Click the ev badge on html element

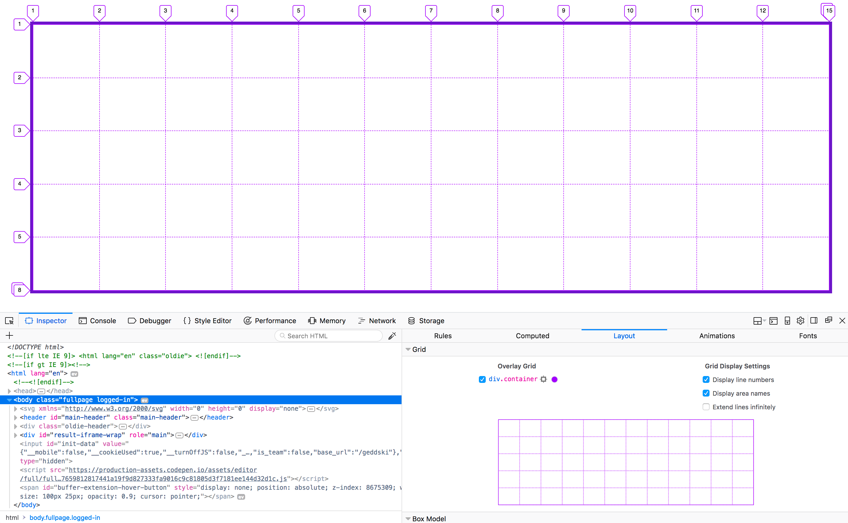point(75,374)
